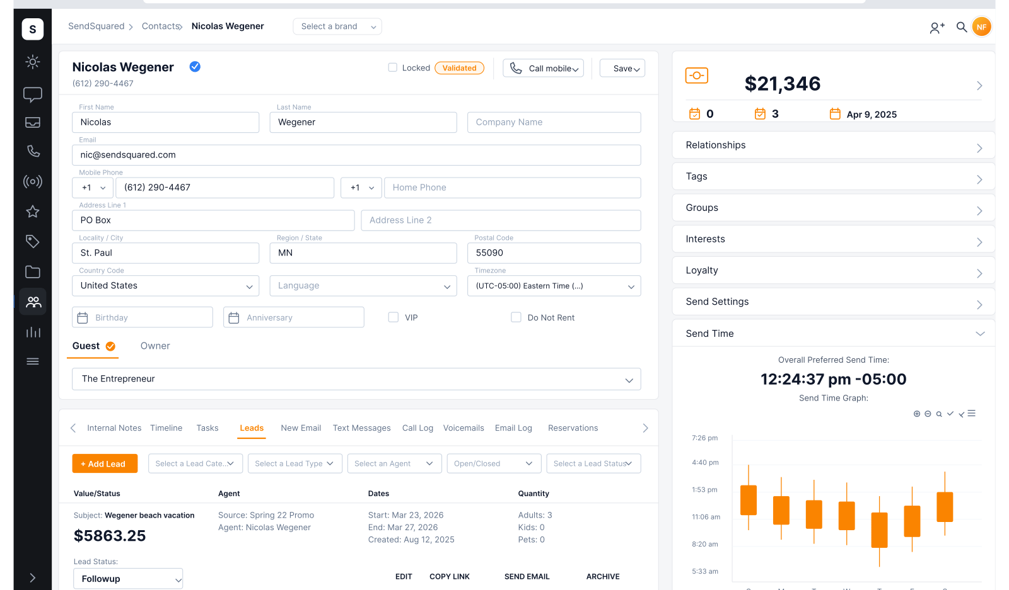Image resolution: width=1009 pixels, height=590 pixels.
Task: Click the search magnifier icon in header
Action: pyautogui.click(x=962, y=27)
